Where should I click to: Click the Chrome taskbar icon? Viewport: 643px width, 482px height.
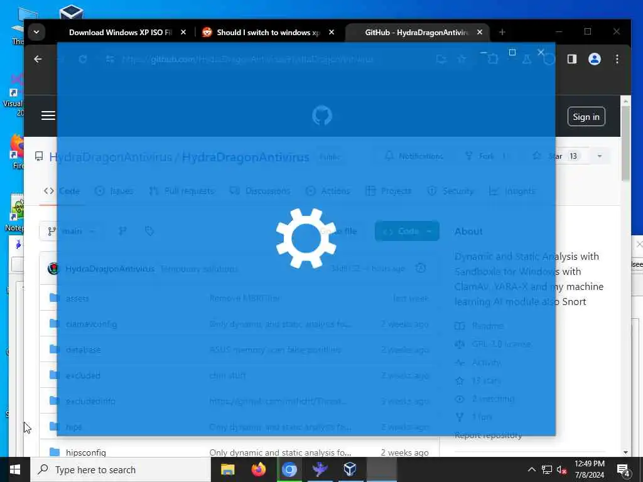point(289,469)
